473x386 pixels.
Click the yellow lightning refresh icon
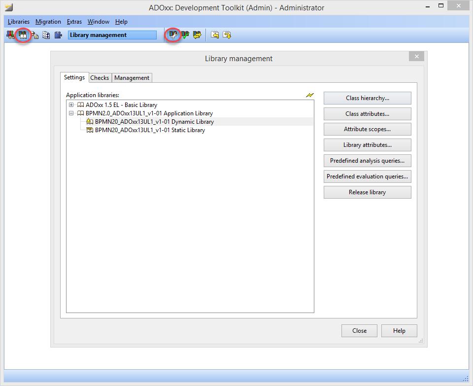point(310,95)
